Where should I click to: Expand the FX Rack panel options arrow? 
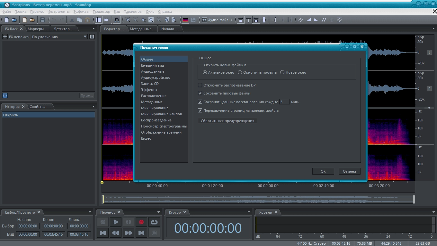point(94,29)
